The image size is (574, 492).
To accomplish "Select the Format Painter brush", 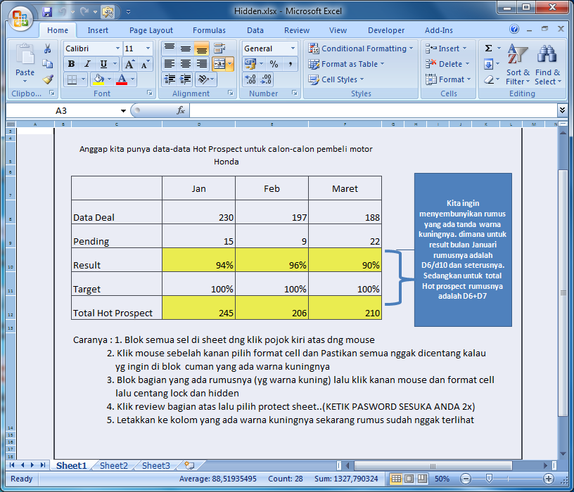I will [x=48, y=79].
